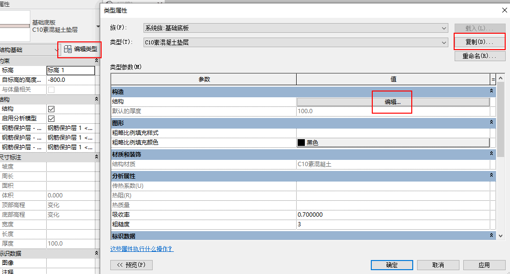Open the 族(F) family dropdown

coord(296,28)
